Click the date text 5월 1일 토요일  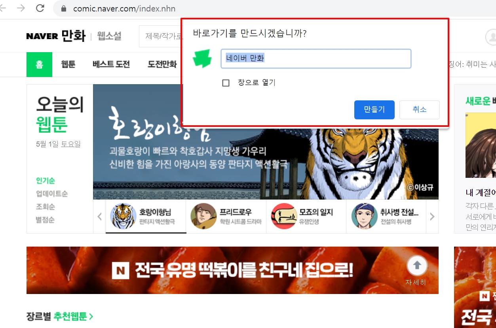(58, 144)
